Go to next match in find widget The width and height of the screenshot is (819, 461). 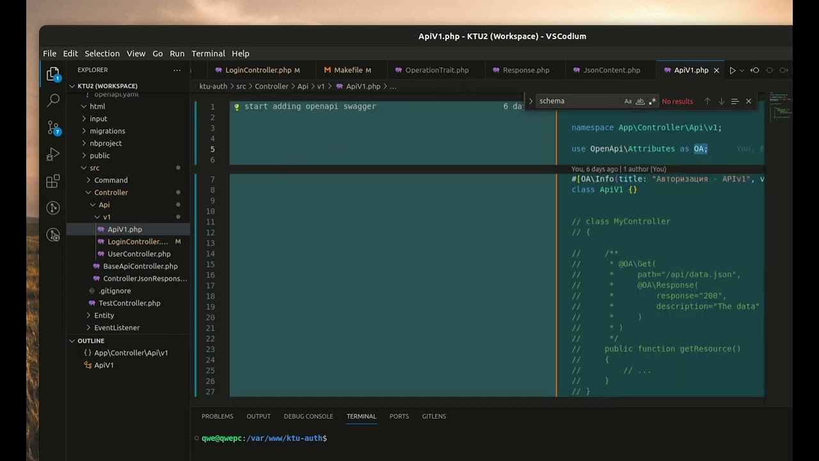(x=721, y=101)
